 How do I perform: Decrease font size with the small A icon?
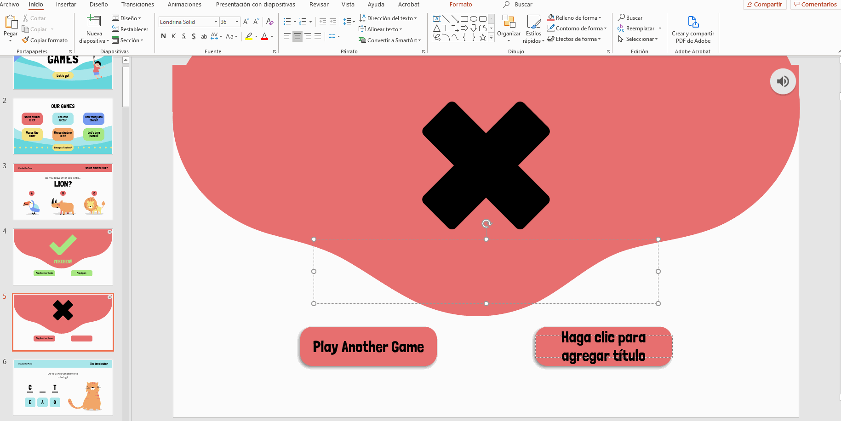(257, 22)
